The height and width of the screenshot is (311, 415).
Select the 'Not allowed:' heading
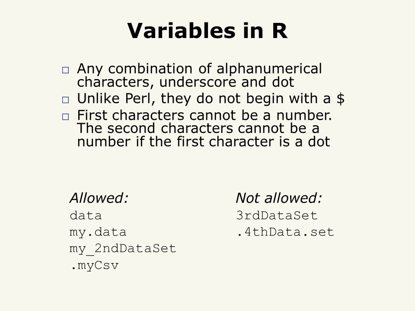click(279, 198)
